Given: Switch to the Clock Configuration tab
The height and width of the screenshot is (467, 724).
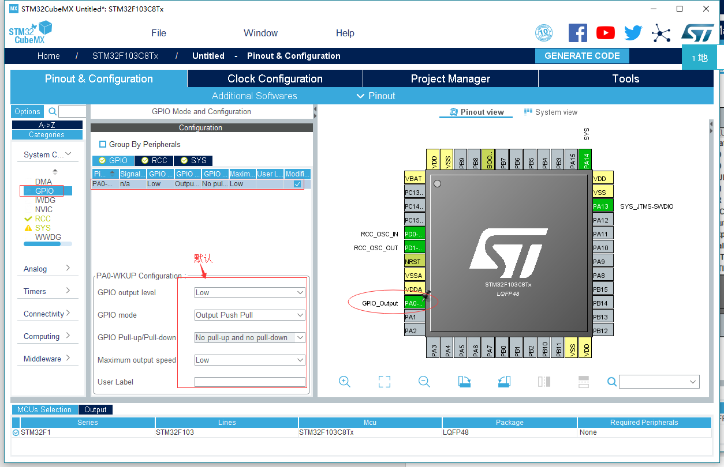Looking at the screenshot, I should point(275,78).
